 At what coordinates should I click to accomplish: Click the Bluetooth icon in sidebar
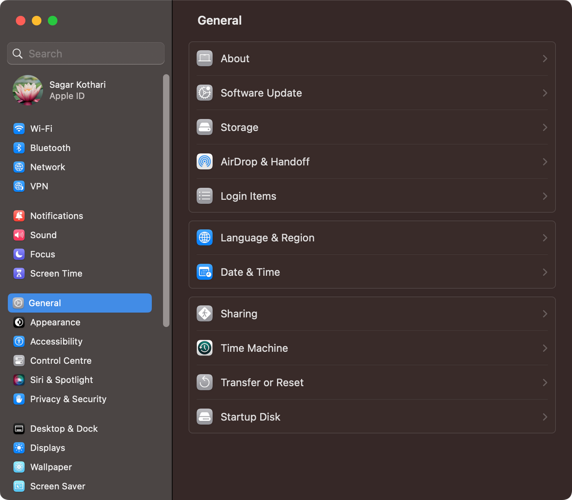coord(19,148)
